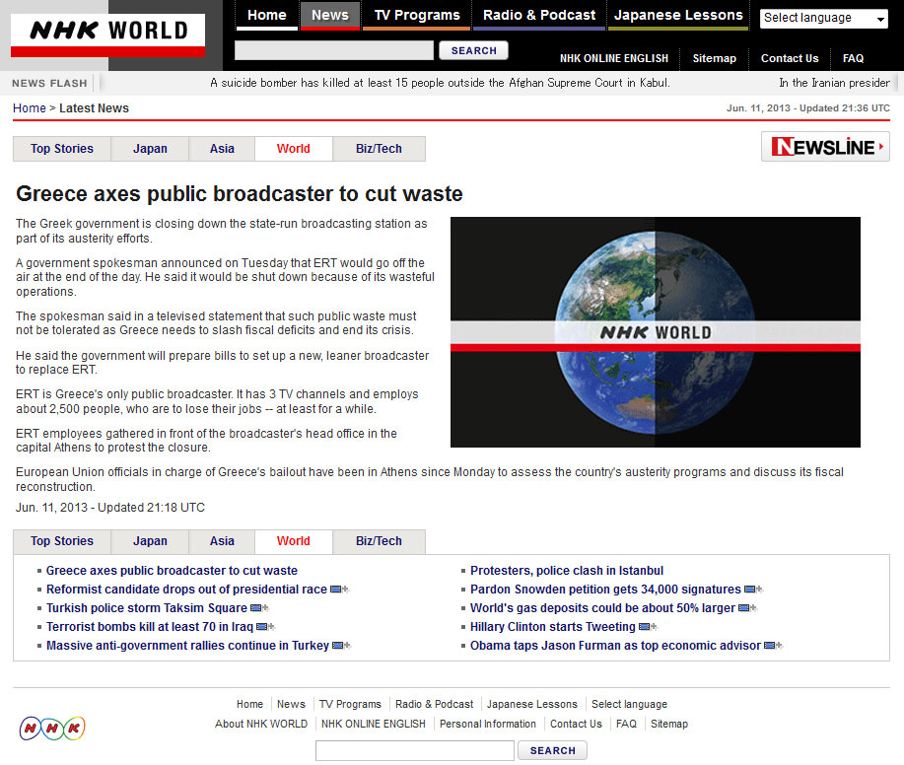Select the Biz/Tech tab above article
Image resolution: width=904 pixels, height=765 pixels.
coord(379,149)
